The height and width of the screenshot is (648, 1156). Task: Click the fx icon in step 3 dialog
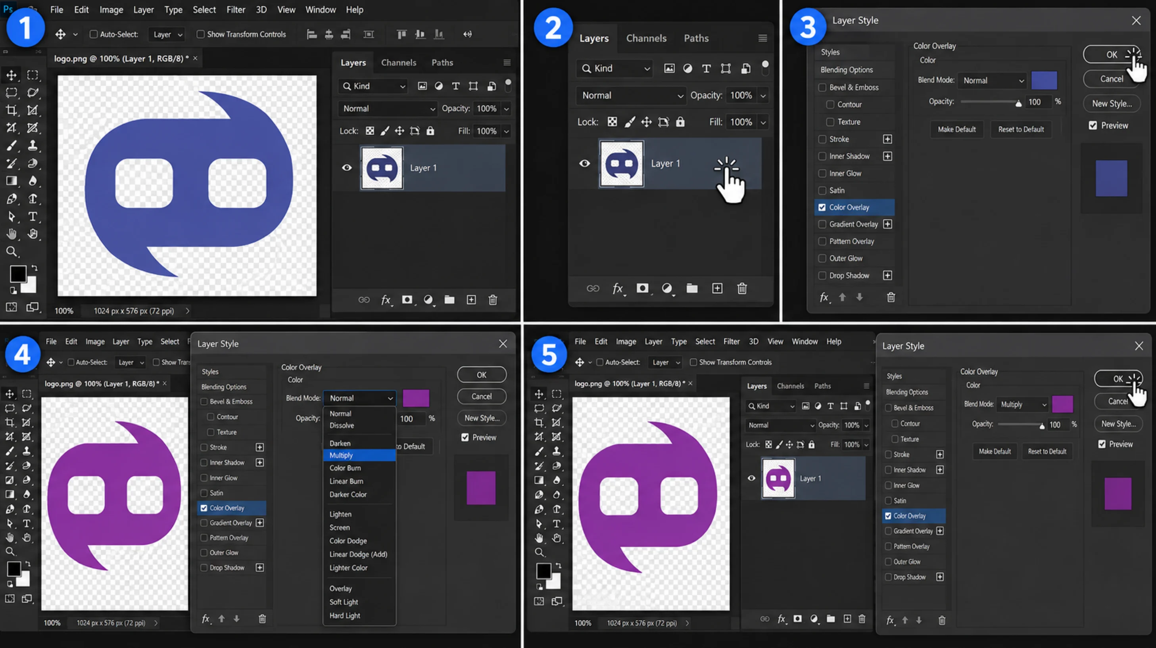(824, 297)
